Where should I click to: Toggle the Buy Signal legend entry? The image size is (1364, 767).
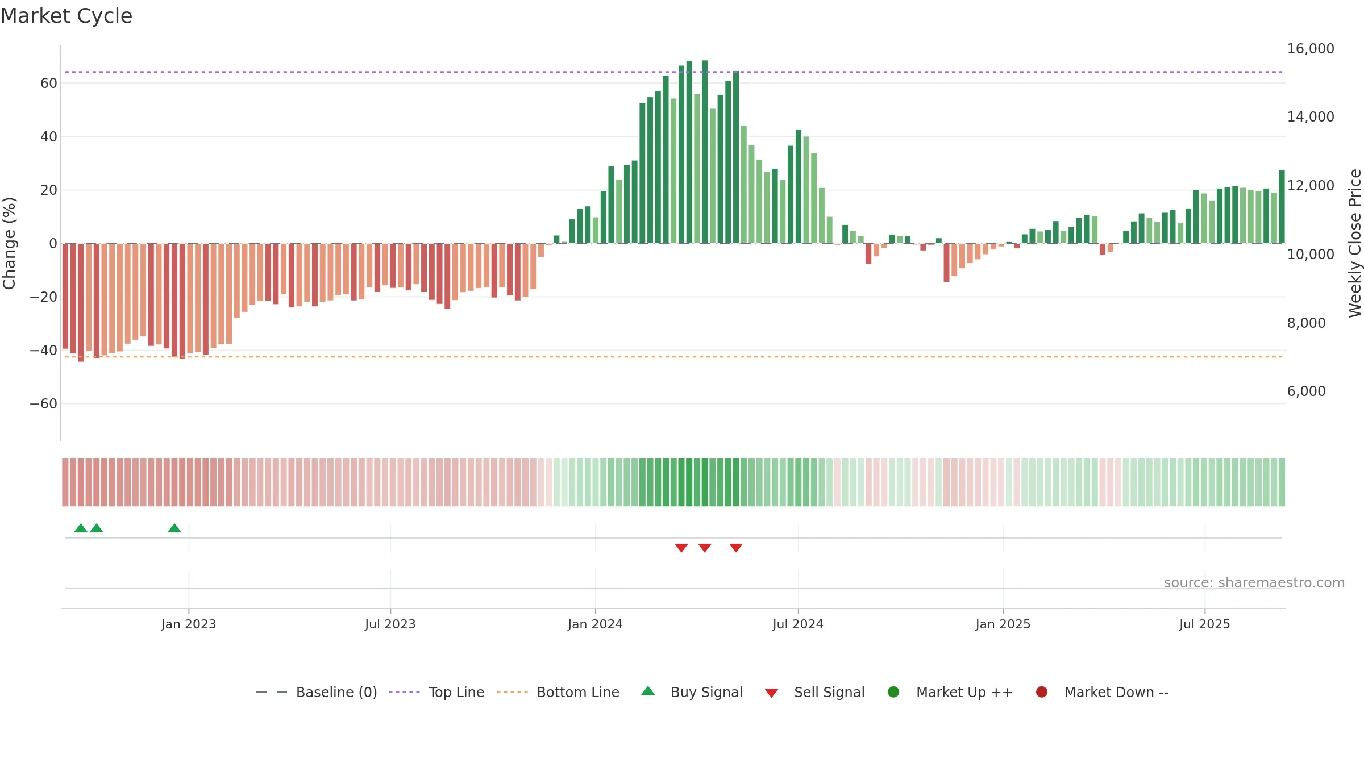[x=692, y=692]
